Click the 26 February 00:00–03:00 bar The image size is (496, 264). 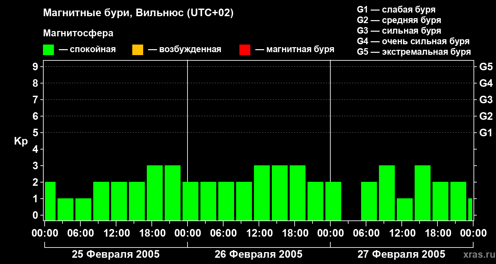click(x=190, y=201)
